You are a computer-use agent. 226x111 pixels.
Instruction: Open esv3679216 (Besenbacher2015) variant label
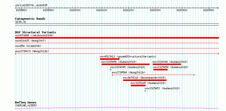pos(144,78)
